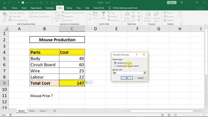Screen dimensions: 208x117
Task: Click the Total Cost value cell 147
Action: click(72, 83)
